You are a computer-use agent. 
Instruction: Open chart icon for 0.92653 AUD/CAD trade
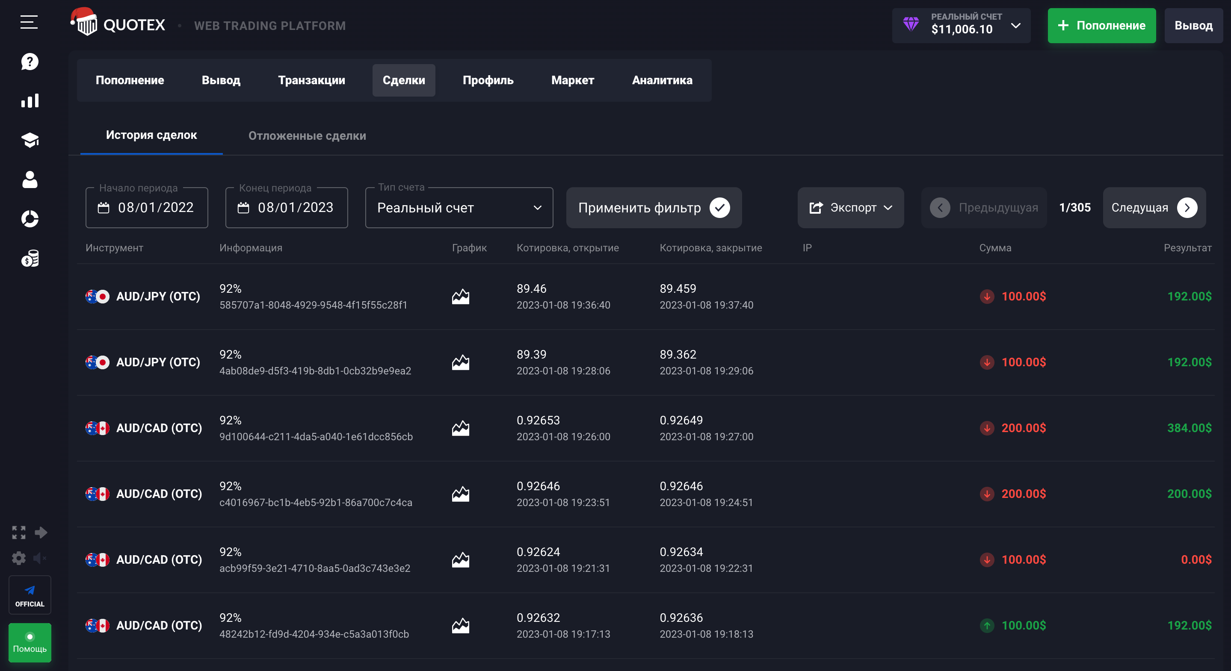(x=460, y=428)
